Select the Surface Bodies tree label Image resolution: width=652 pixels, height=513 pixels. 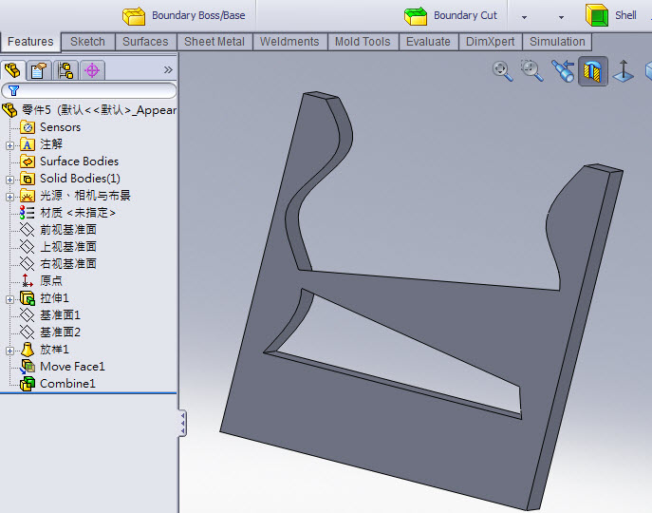[x=79, y=161]
